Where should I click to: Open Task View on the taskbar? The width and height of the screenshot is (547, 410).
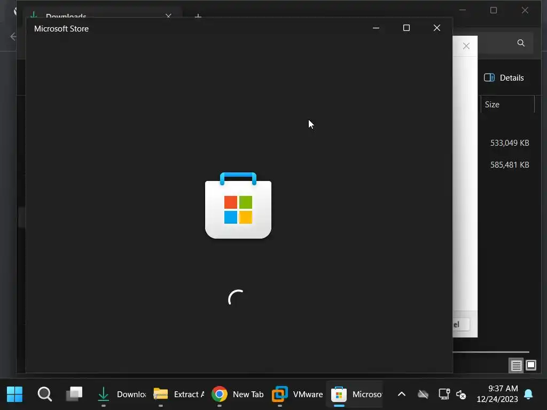(x=74, y=394)
